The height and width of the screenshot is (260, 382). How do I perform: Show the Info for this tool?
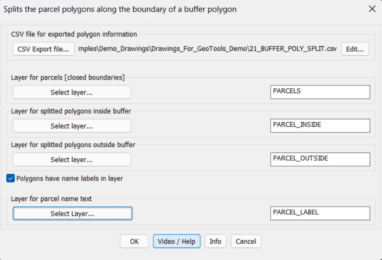(215, 241)
